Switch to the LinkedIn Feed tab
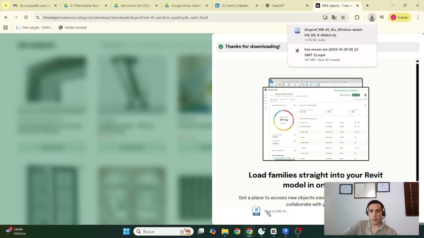This screenshot has width=424, height=238. coord(237,6)
